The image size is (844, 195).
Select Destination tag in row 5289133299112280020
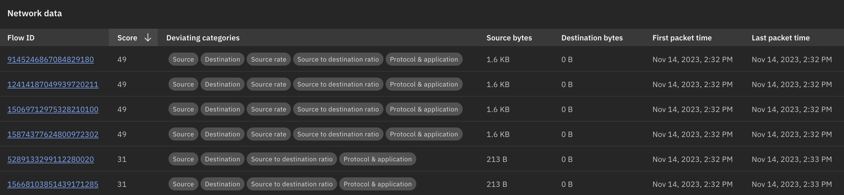[x=223, y=159]
